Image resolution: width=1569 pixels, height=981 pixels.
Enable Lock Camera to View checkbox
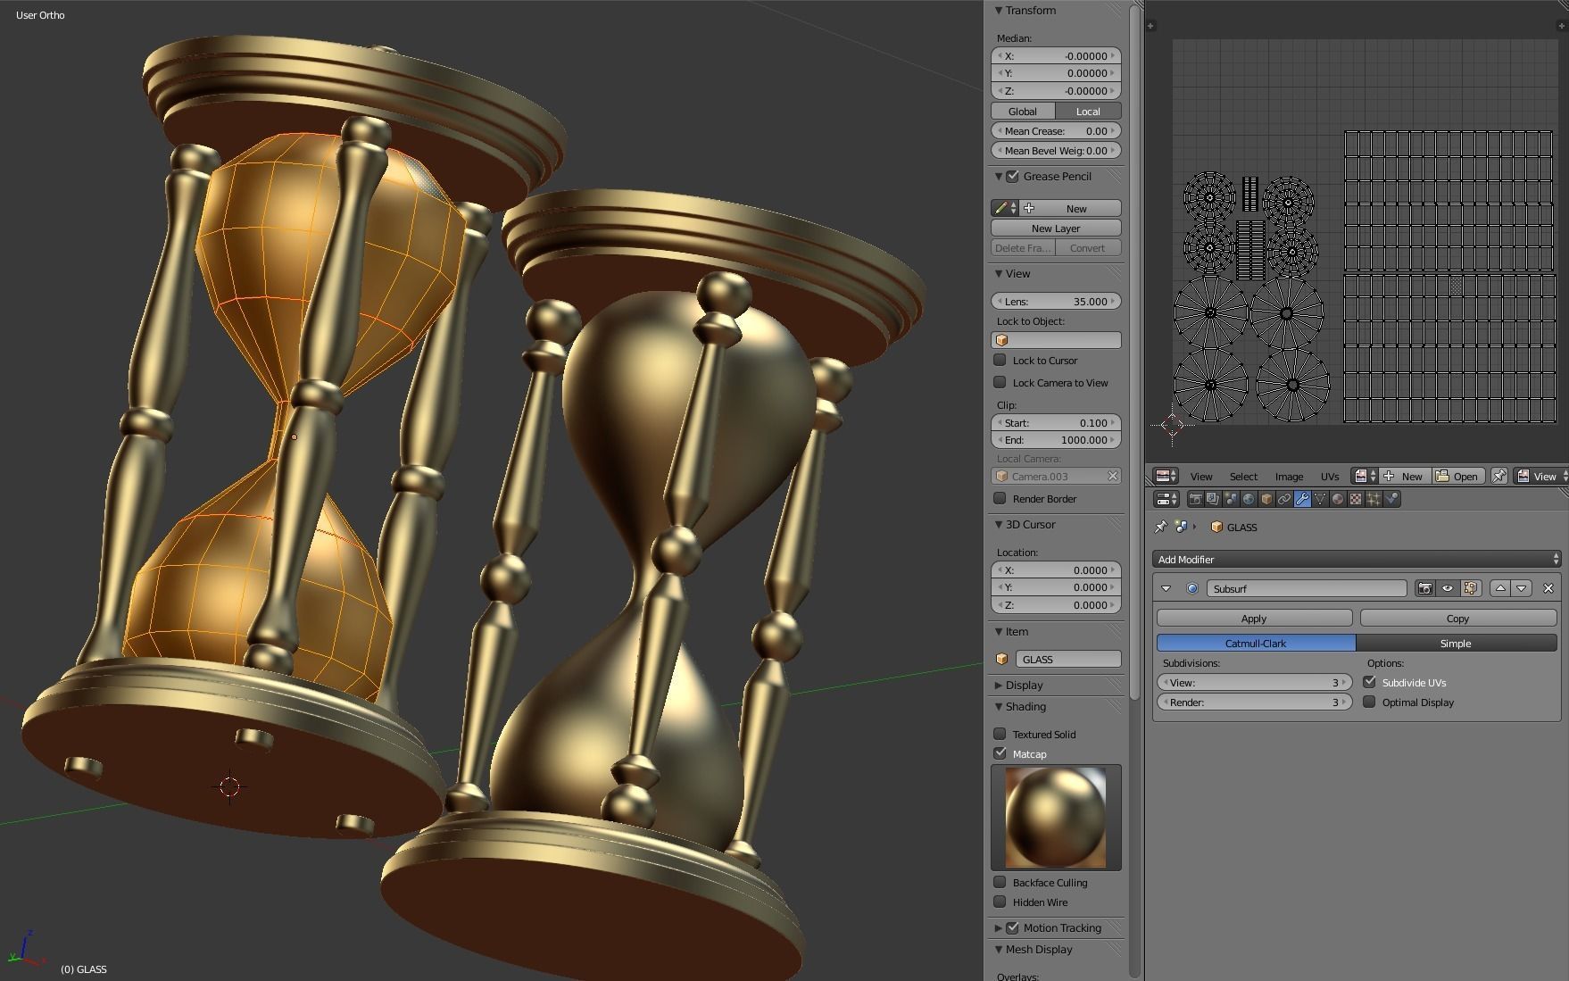tap(1000, 382)
